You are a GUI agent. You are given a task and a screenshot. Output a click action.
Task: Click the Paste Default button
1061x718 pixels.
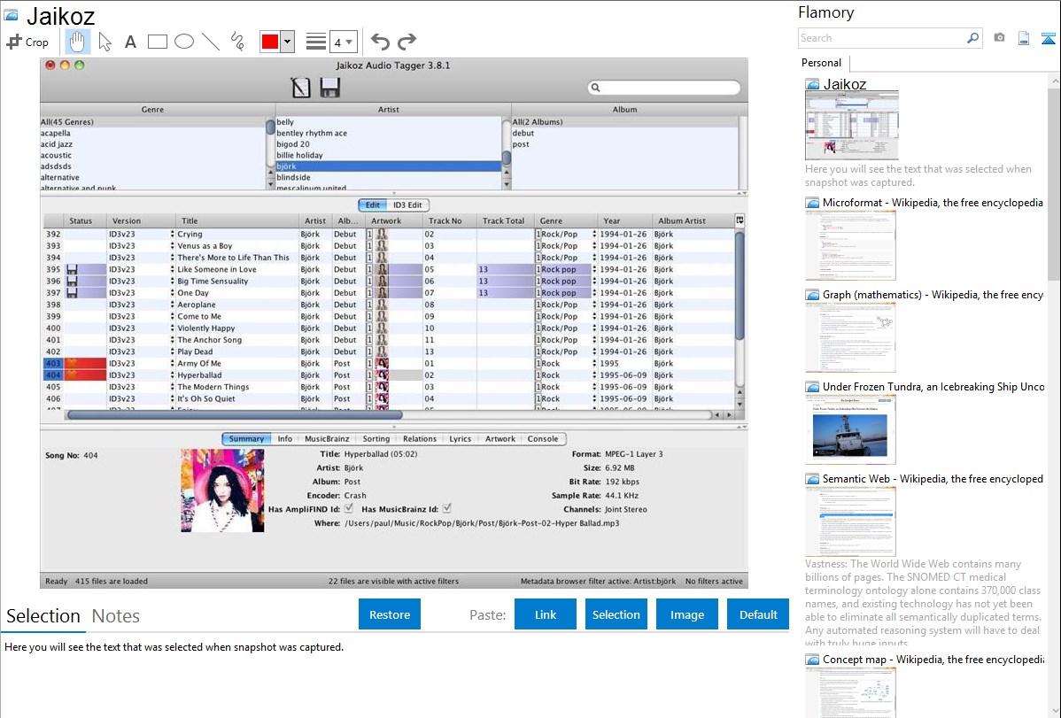pyautogui.click(x=758, y=614)
